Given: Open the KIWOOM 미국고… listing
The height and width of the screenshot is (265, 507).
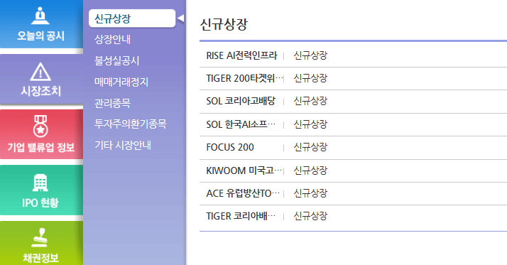Looking at the screenshot, I should 244,171.
